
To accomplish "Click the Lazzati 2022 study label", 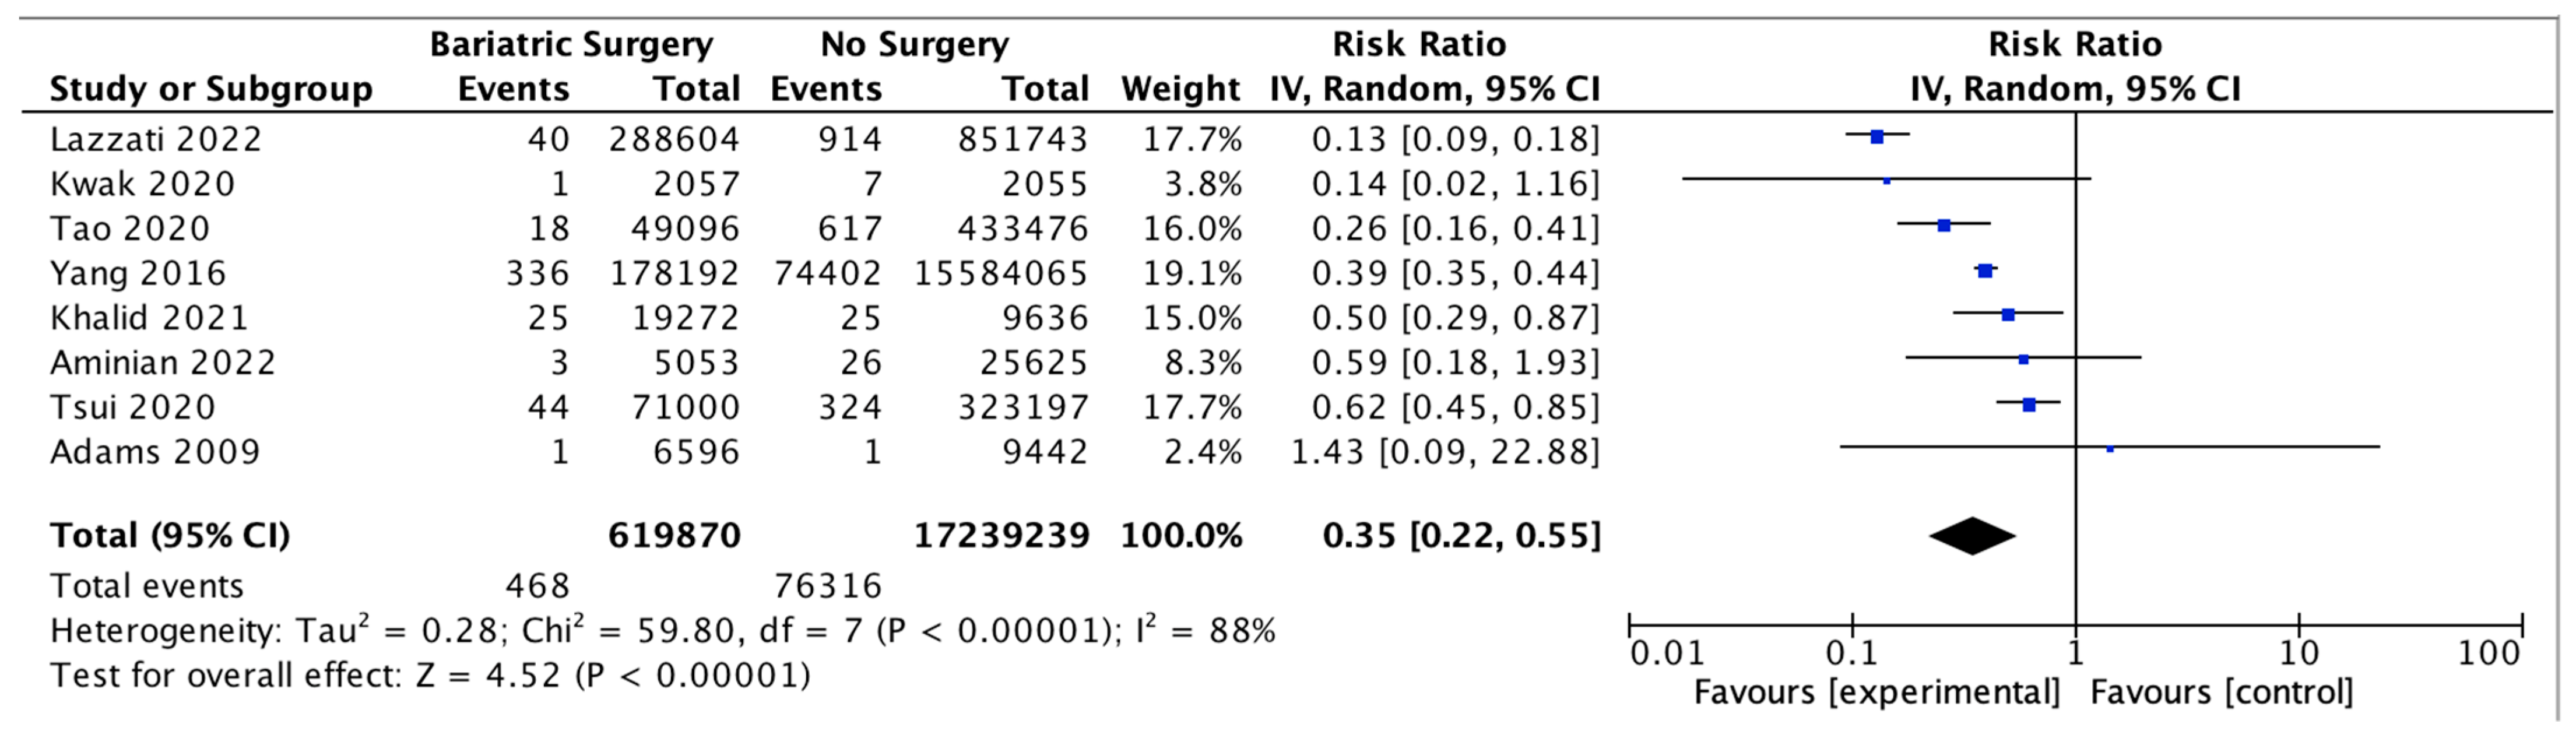I will [156, 139].
